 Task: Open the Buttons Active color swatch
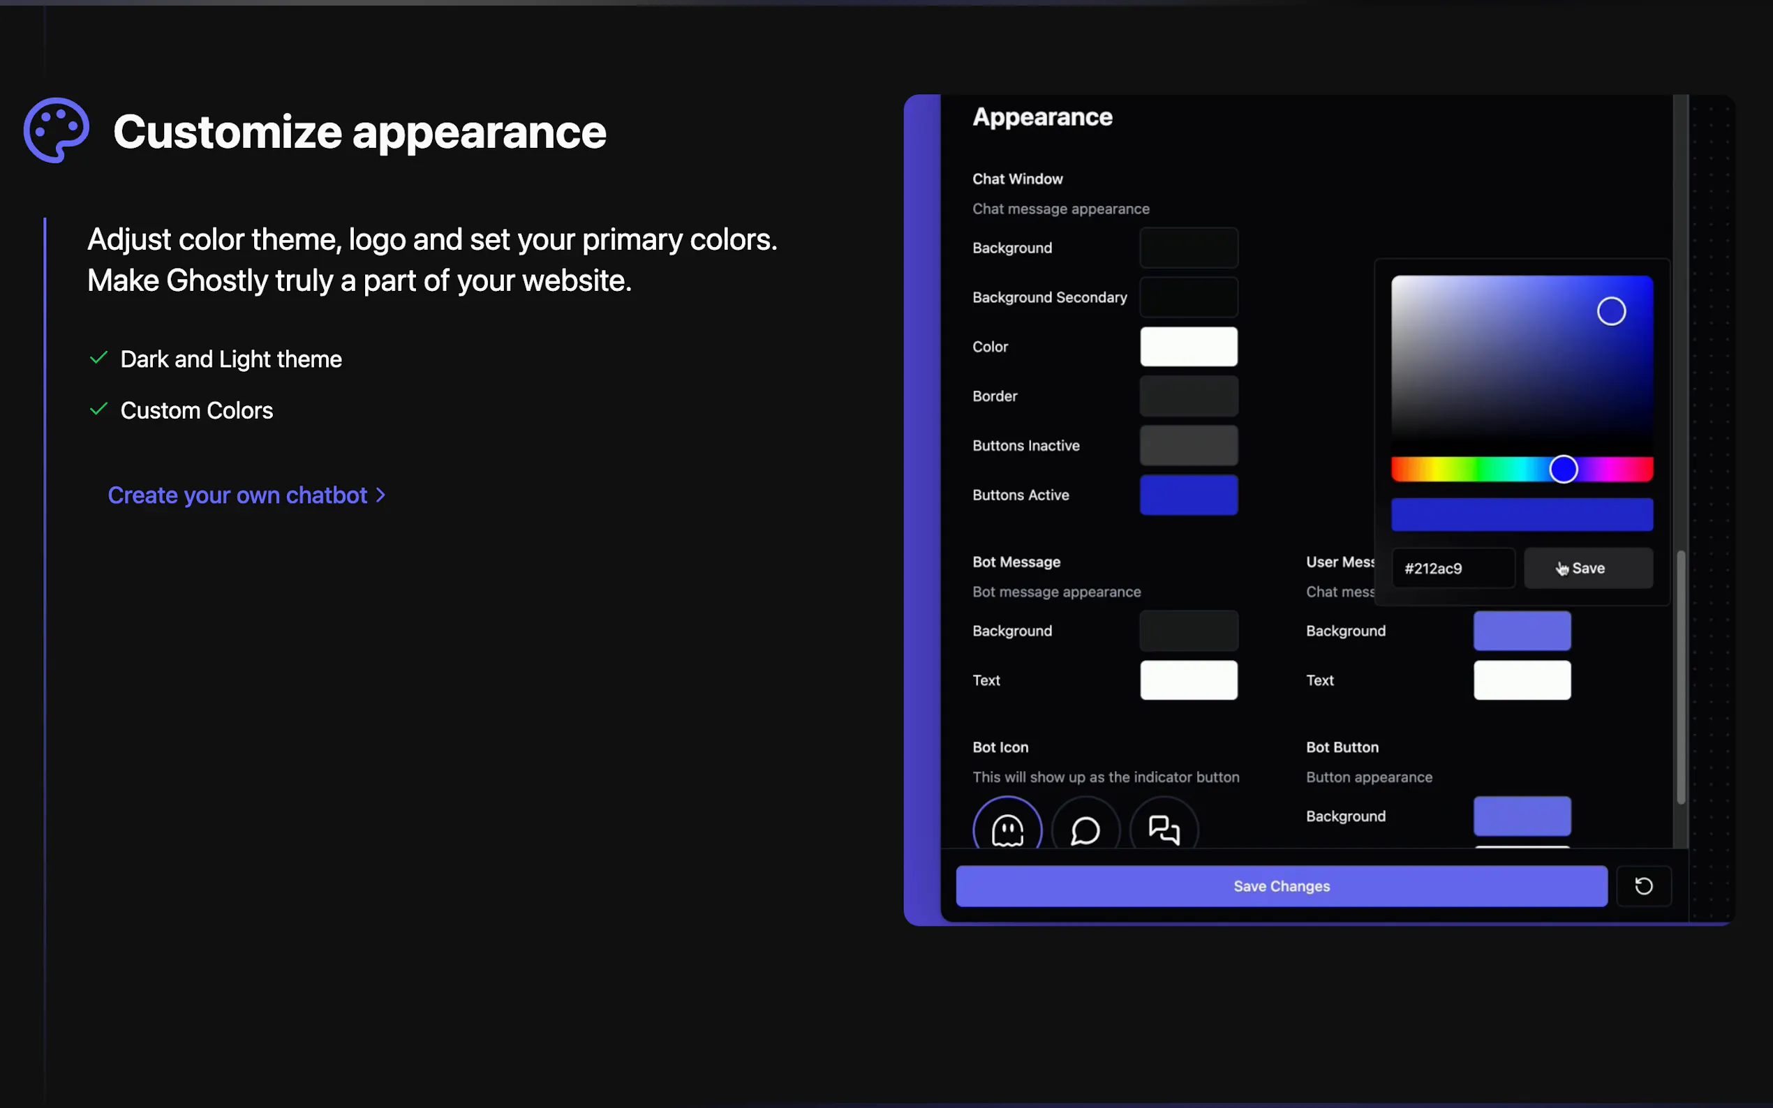(x=1188, y=495)
